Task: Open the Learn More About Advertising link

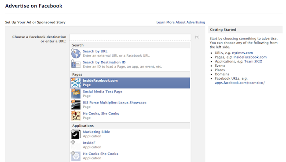Action: pyautogui.click(x=180, y=22)
